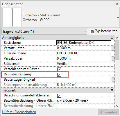Viewport: 120px width, 116px height.
Task: Click the Bauteilzugehörigkeit value field
Action: (x=84, y=80)
